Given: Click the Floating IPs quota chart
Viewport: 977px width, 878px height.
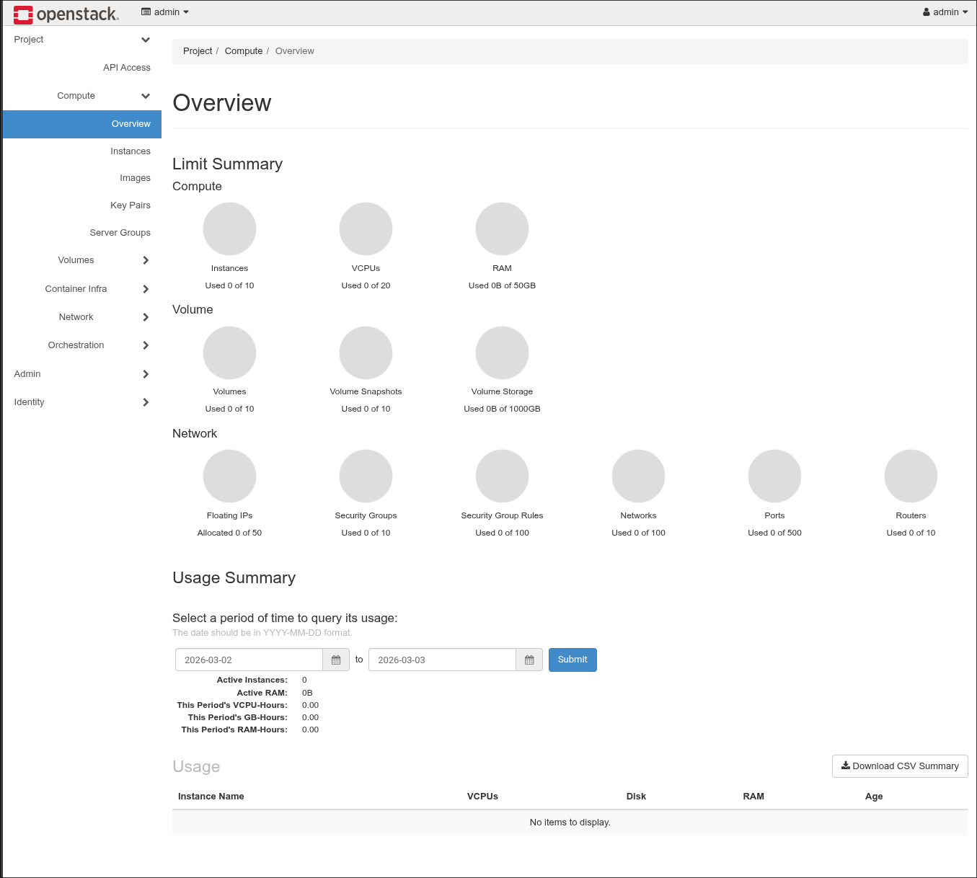Looking at the screenshot, I should (229, 476).
